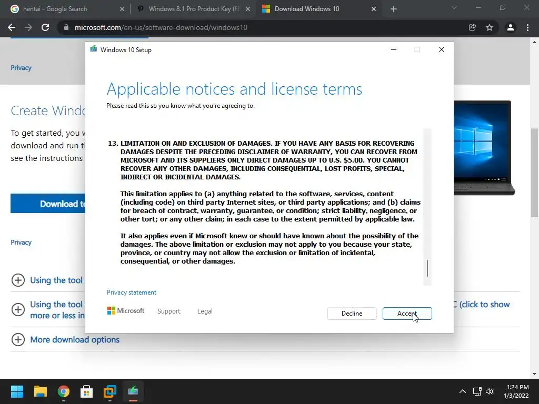Open the Privacy statement link in Setup

[x=131, y=292]
